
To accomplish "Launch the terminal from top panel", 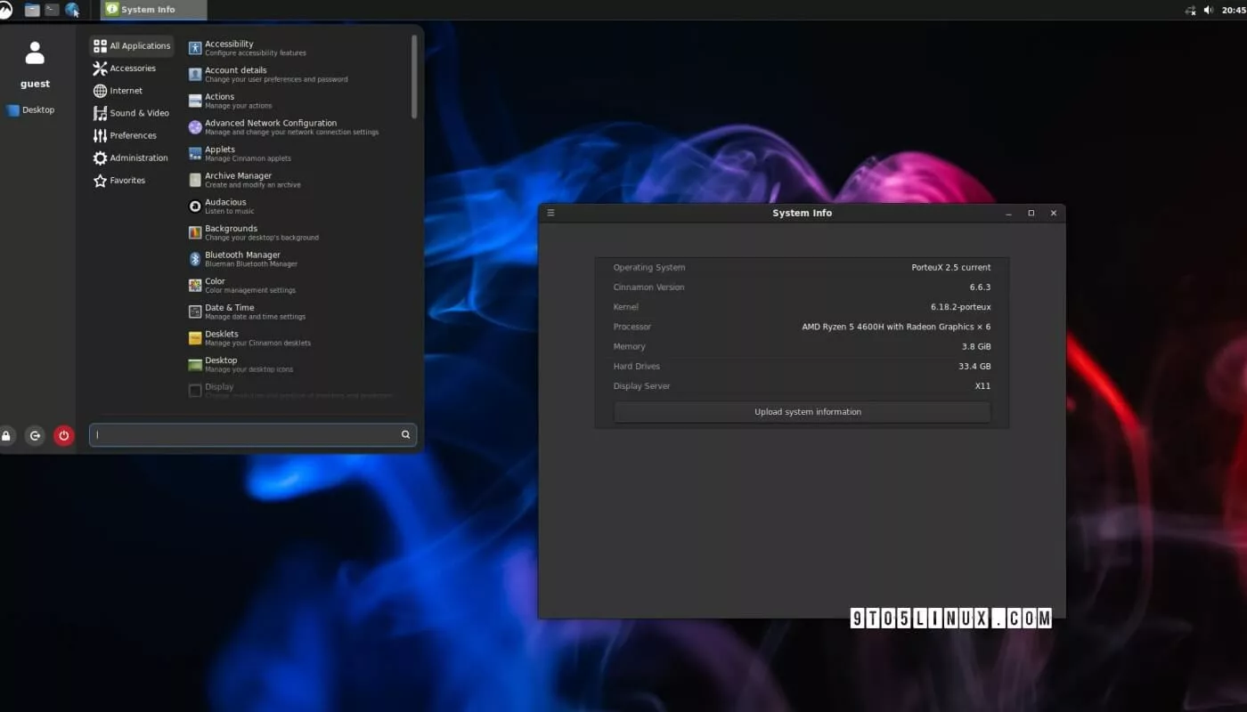I will click(x=52, y=10).
